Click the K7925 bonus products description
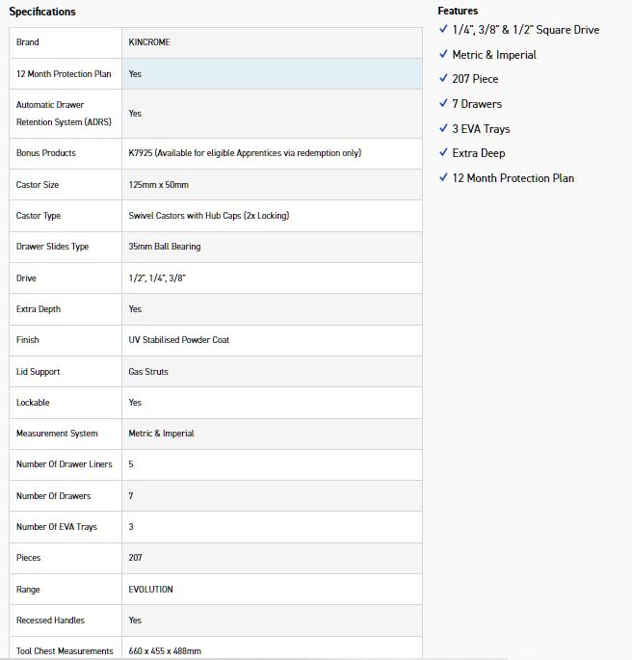Viewport: 632px width, 660px height. (245, 153)
